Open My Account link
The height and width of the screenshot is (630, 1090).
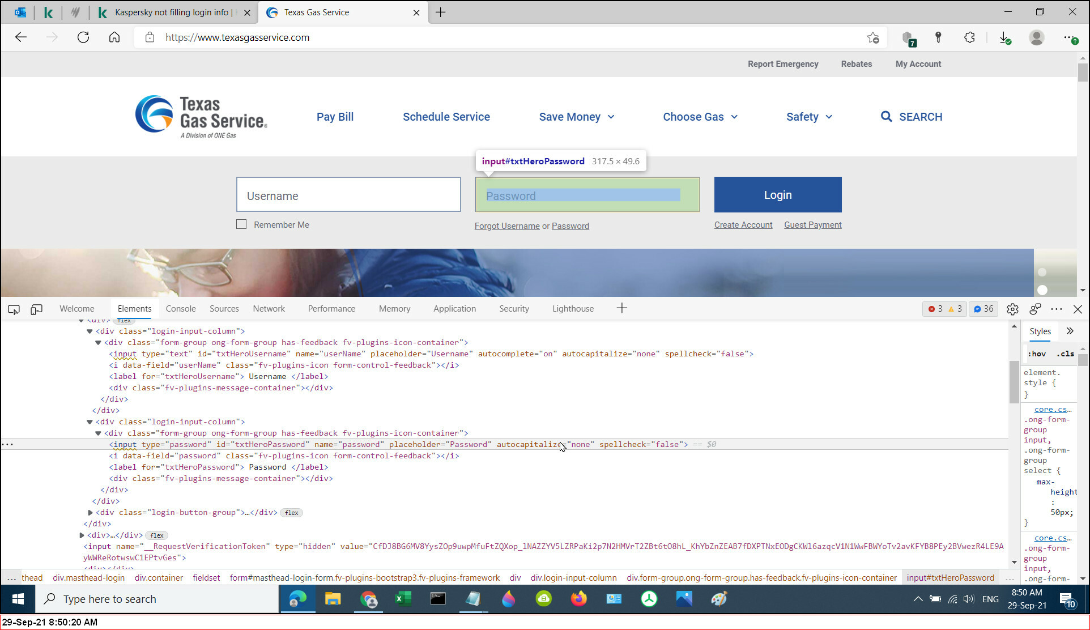(918, 64)
